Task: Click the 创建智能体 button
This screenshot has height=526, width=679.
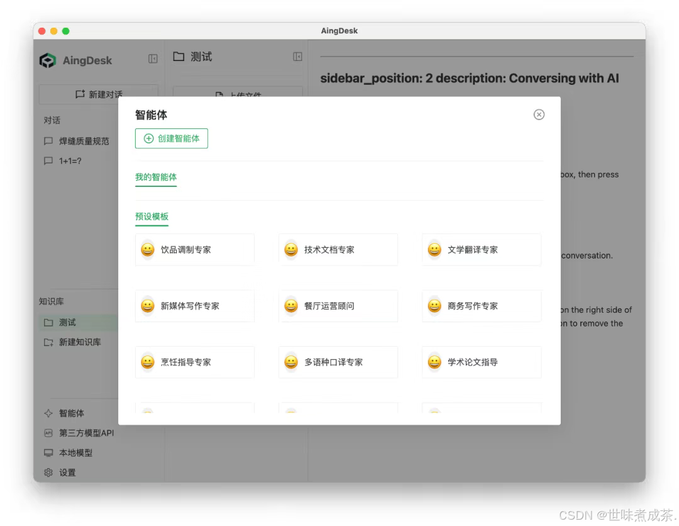Action: pos(172,138)
